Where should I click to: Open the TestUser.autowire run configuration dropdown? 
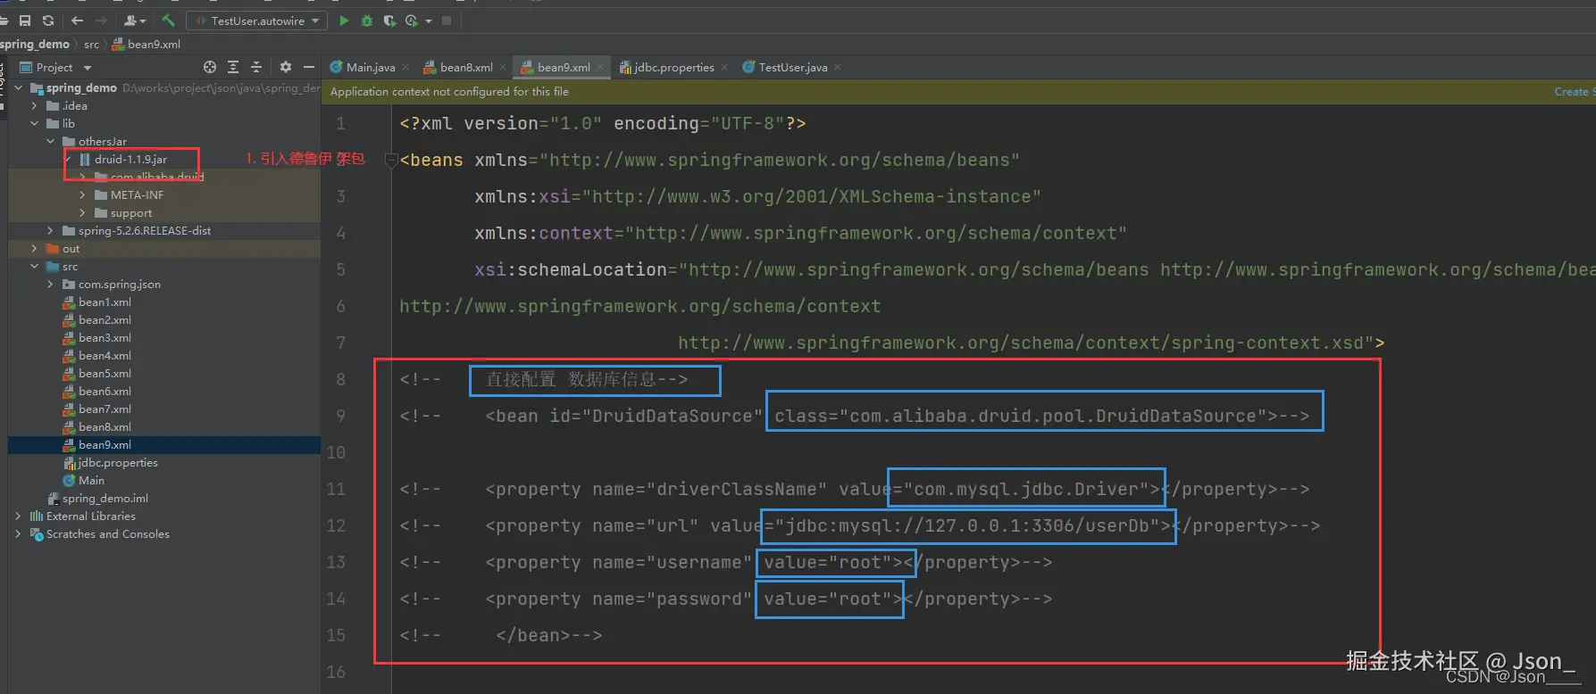pyautogui.click(x=256, y=21)
